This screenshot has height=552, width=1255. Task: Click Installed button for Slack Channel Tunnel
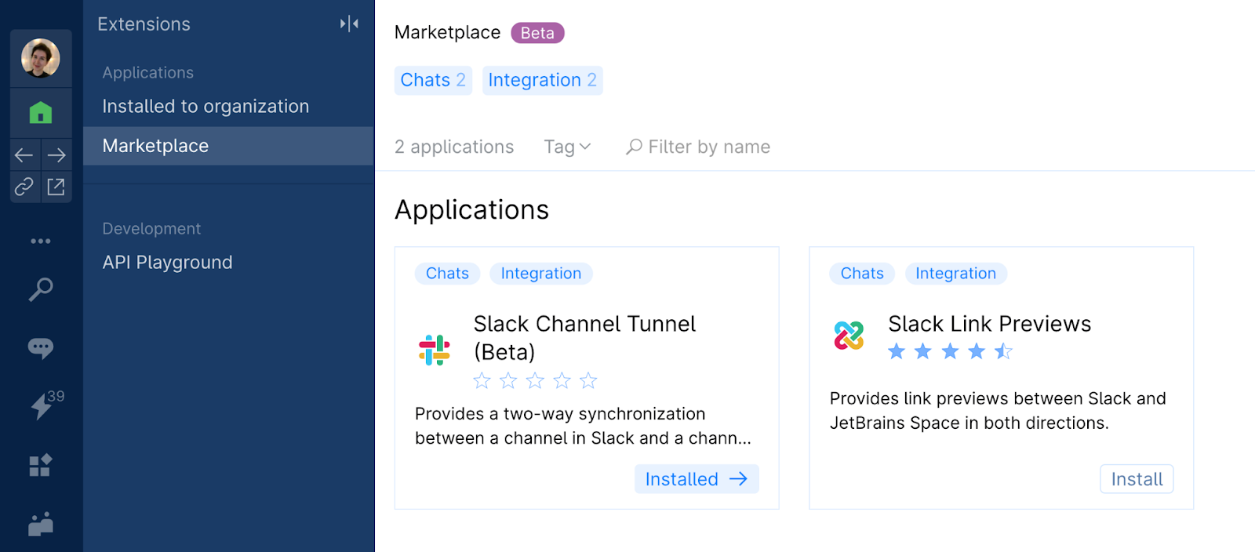[x=696, y=479]
